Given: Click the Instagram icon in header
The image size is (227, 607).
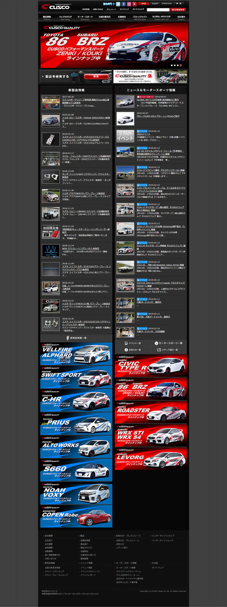Looking at the screenshot, I should pyautogui.click(x=129, y=4).
